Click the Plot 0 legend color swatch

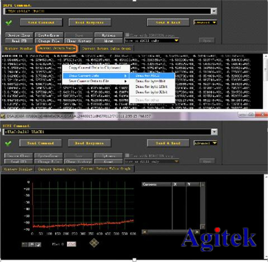[x=71, y=244]
